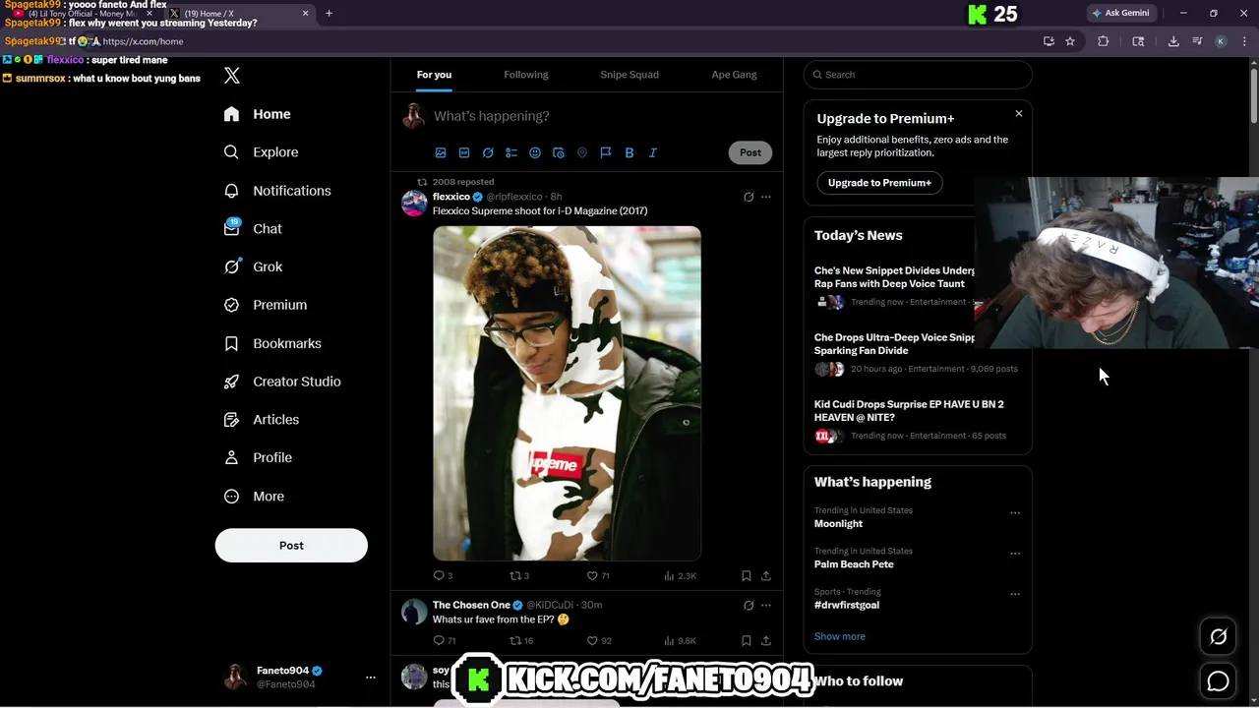
Task: Share the flexxico Supreme shoot post
Action: coord(766,575)
